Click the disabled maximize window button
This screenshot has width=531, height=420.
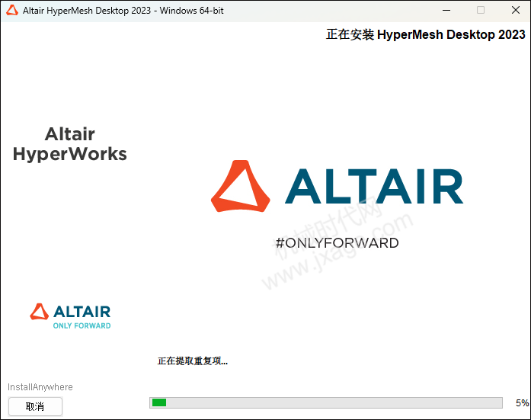481,10
